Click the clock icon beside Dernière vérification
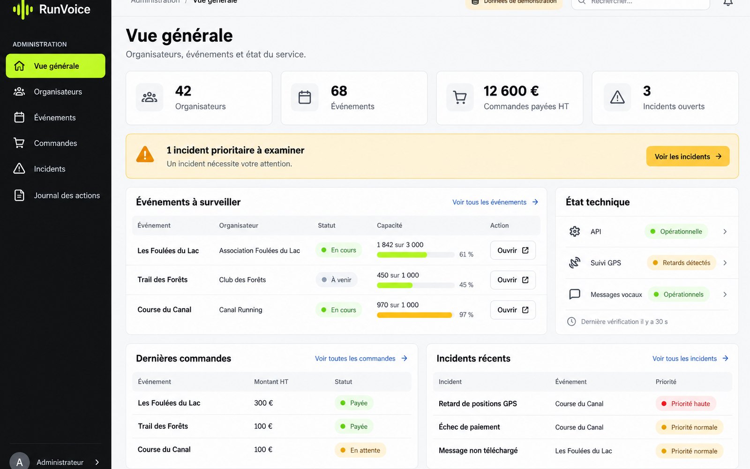Image resolution: width=750 pixels, height=469 pixels. [571, 322]
